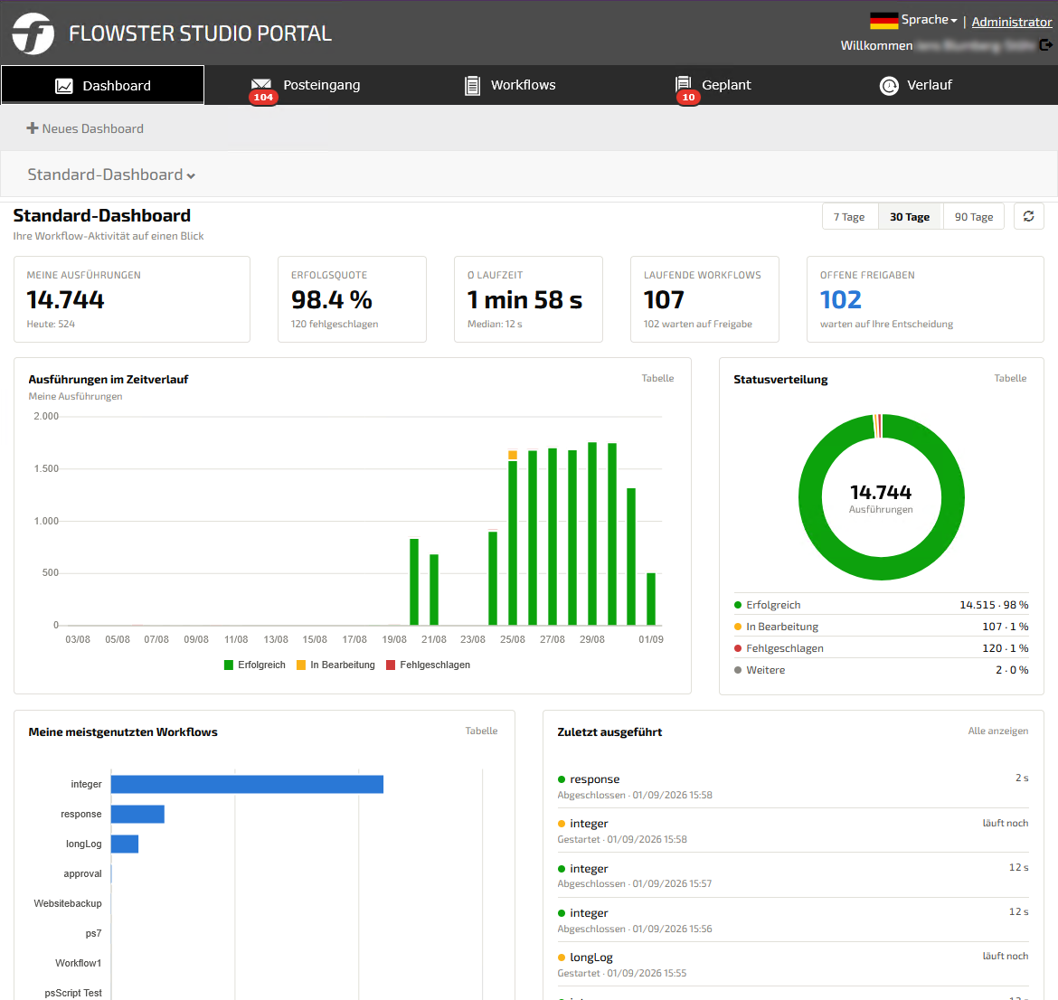The height and width of the screenshot is (1000, 1058).
Task: Click Alle anzeigen in Zuletzt ausgeführt
Action: [998, 731]
